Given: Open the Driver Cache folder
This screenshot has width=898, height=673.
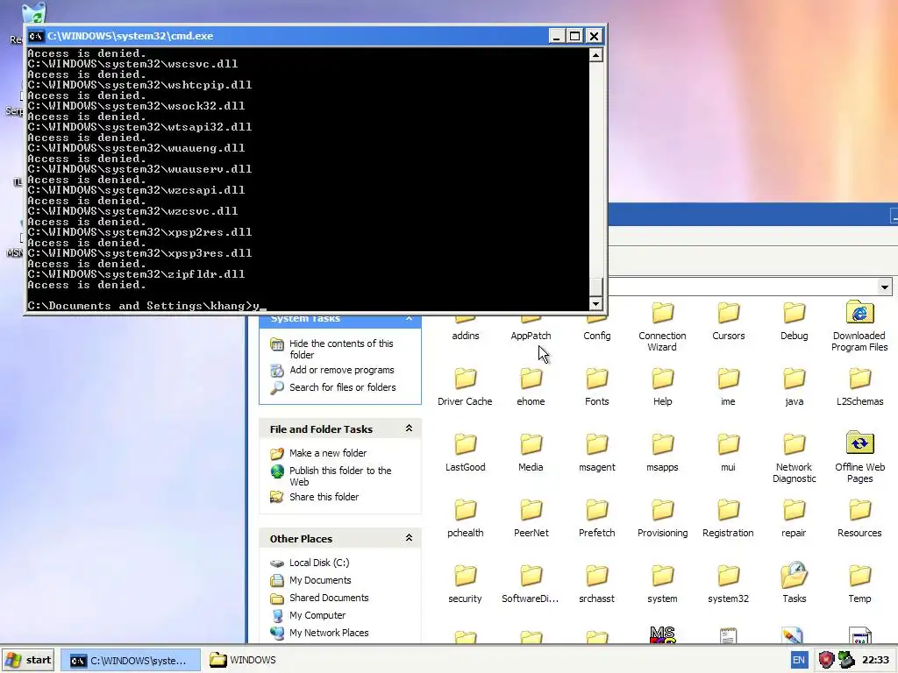Looking at the screenshot, I should [x=465, y=386].
